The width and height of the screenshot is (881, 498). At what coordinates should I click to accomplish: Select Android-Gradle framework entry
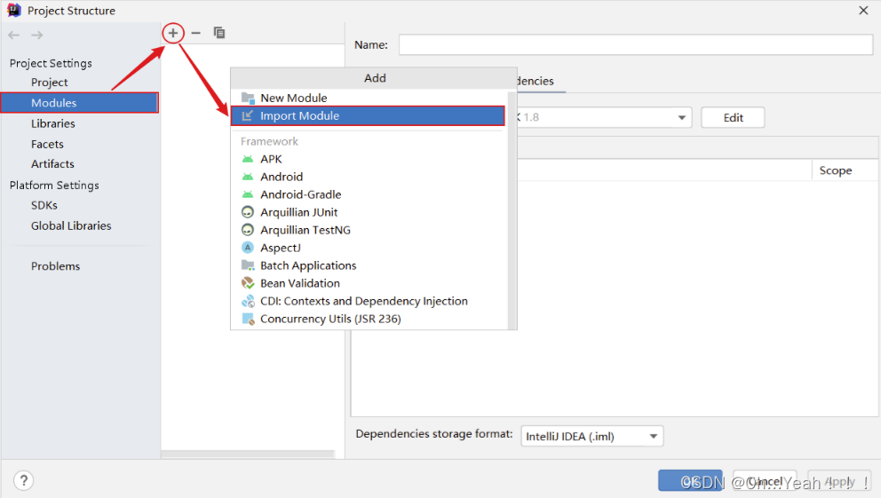369,194
